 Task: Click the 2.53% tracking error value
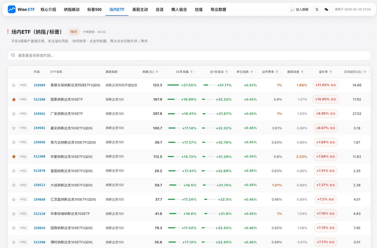click(x=302, y=156)
